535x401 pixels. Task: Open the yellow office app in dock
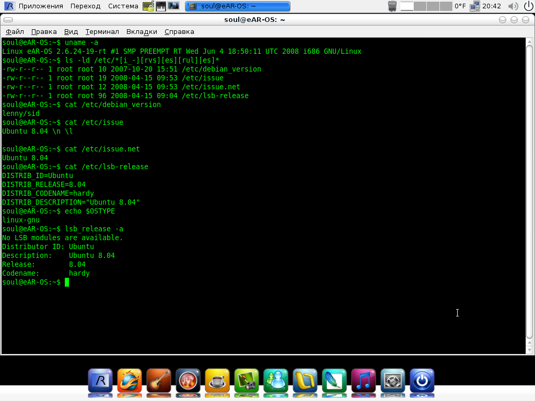[305, 381]
